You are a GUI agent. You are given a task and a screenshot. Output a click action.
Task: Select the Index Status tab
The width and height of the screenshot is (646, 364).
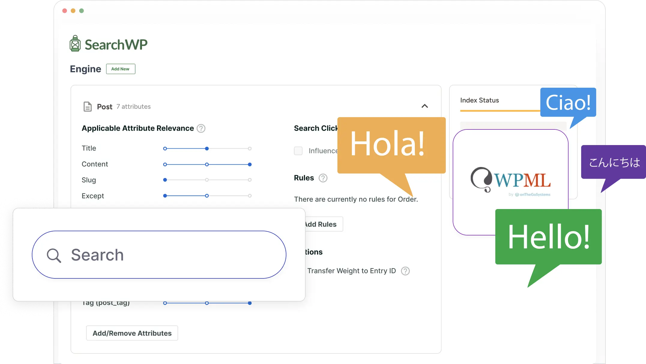coord(479,100)
